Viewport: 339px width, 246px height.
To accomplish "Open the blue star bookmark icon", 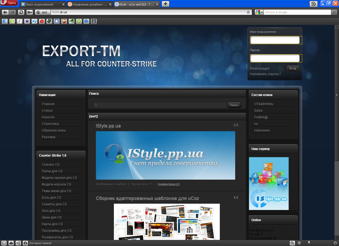I will point(57,21).
